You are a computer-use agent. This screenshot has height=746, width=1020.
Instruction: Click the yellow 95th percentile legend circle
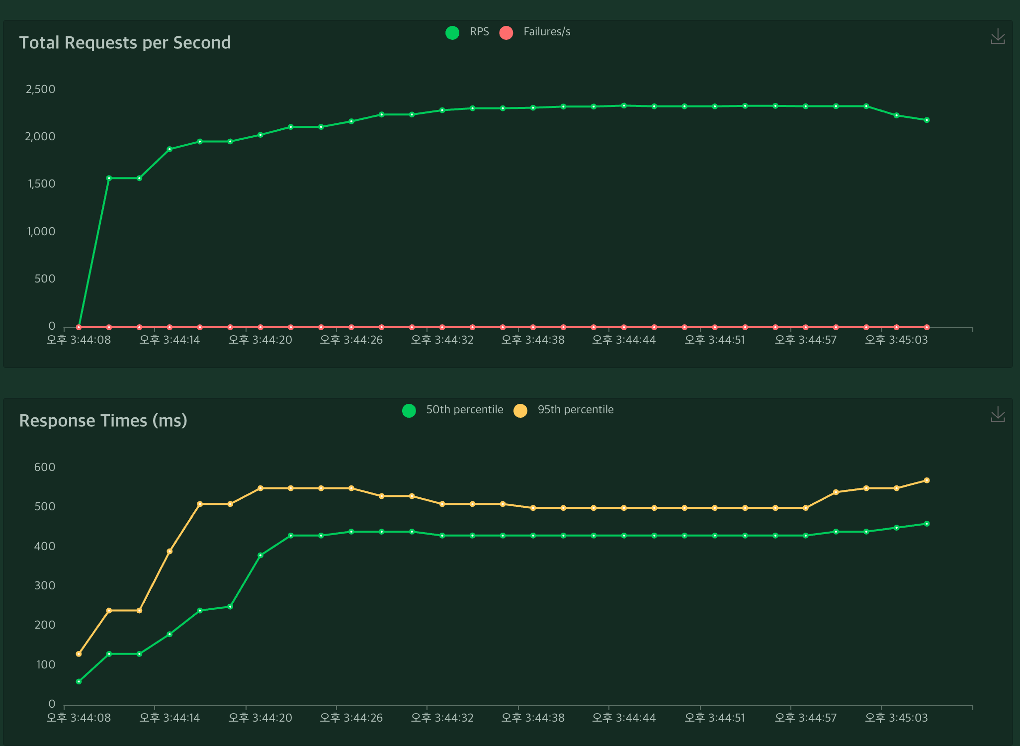pyautogui.click(x=520, y=411)
